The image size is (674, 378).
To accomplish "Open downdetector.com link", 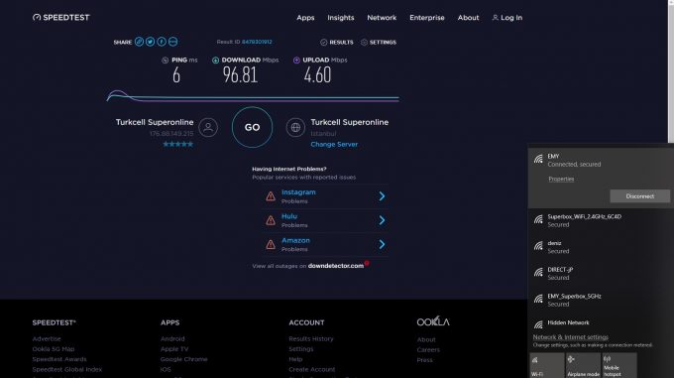I will [x=336, y=266].
